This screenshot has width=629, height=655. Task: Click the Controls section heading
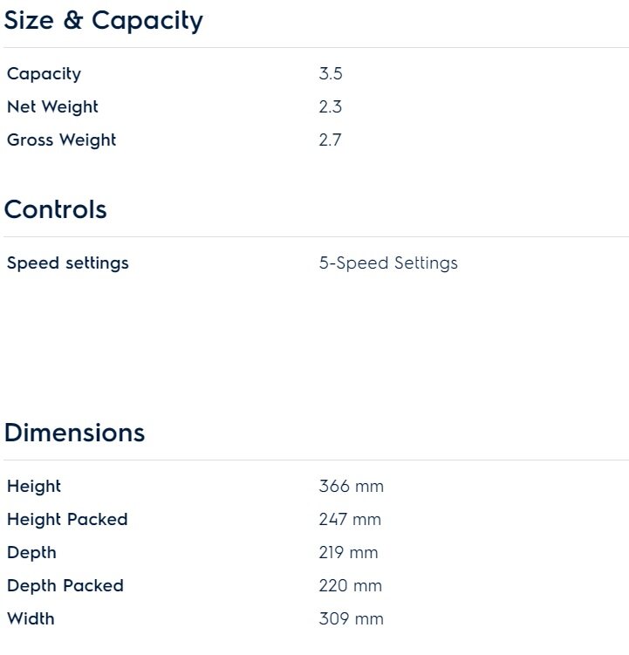(56, 209)
